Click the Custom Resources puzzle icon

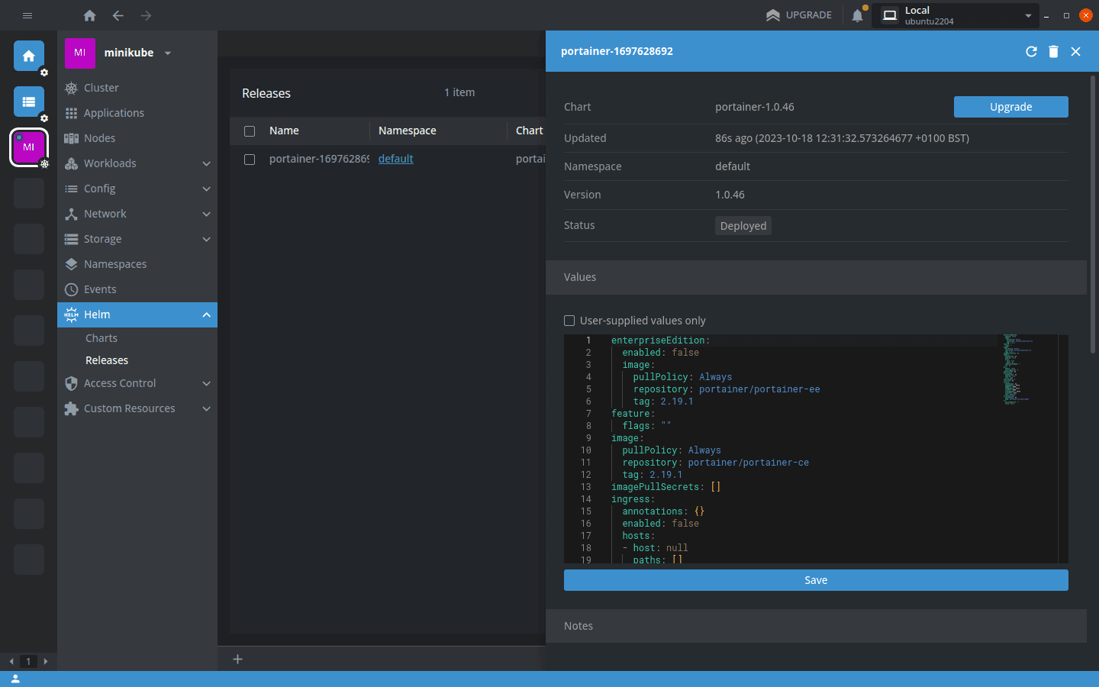point(71,408)
